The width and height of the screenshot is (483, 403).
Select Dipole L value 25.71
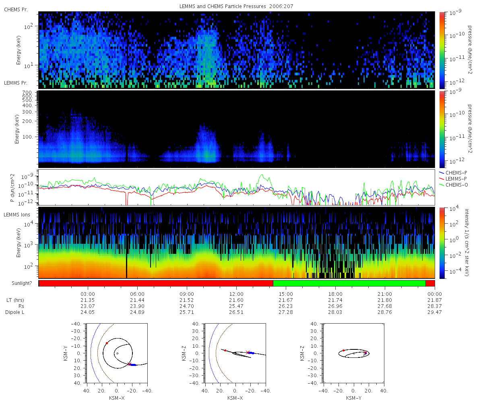pyautogui.click(x=187, y=312)
